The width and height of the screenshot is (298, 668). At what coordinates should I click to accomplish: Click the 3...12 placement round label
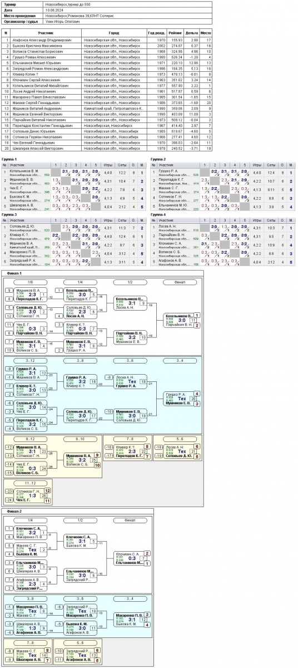coord(29,361)
